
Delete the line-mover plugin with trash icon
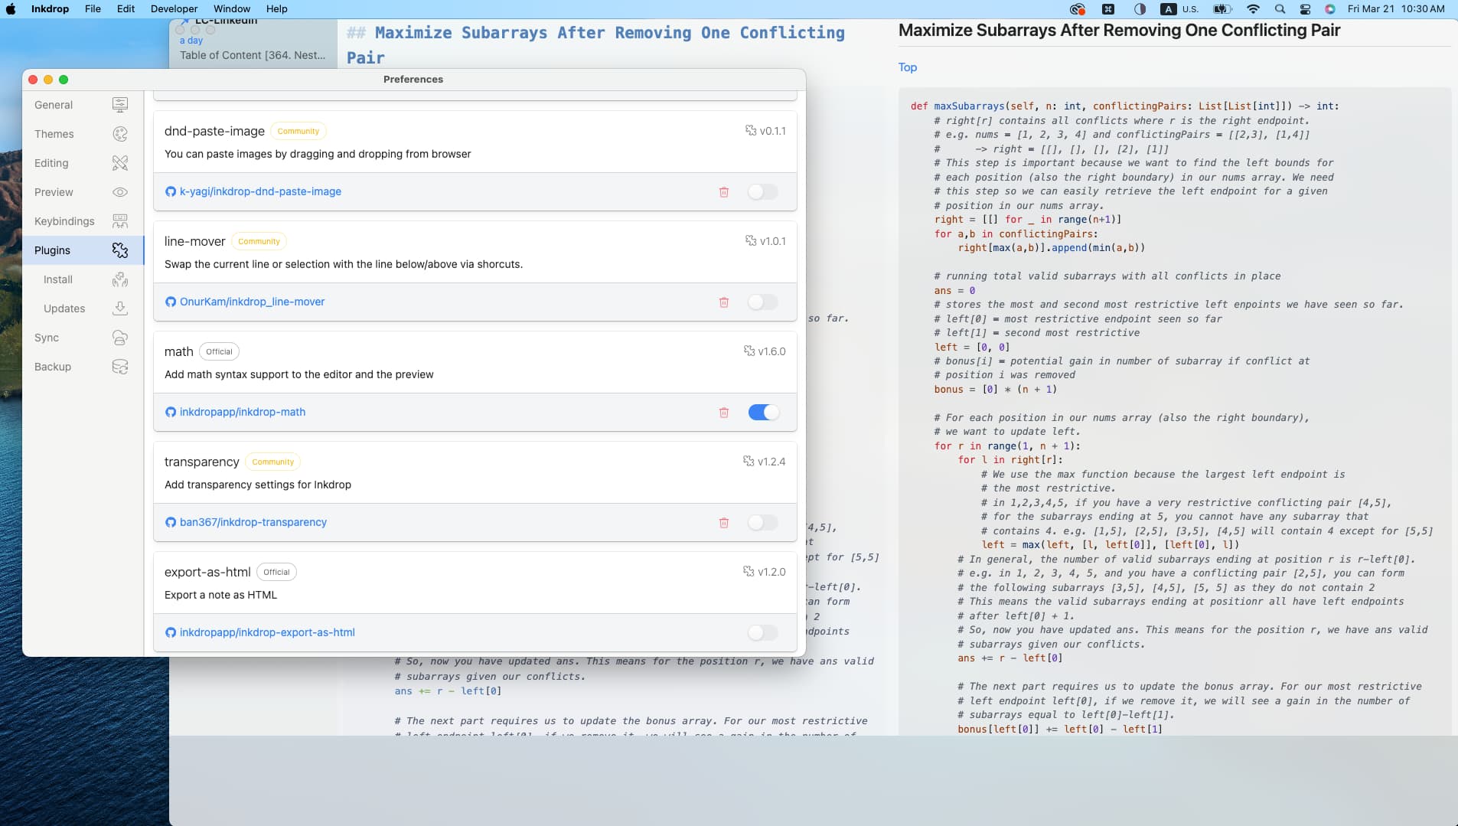pyautogui.click(x=724, y=302)
